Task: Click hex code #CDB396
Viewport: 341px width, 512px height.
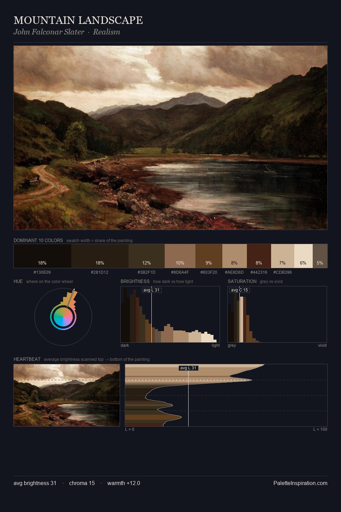Action: click(282, 272)
